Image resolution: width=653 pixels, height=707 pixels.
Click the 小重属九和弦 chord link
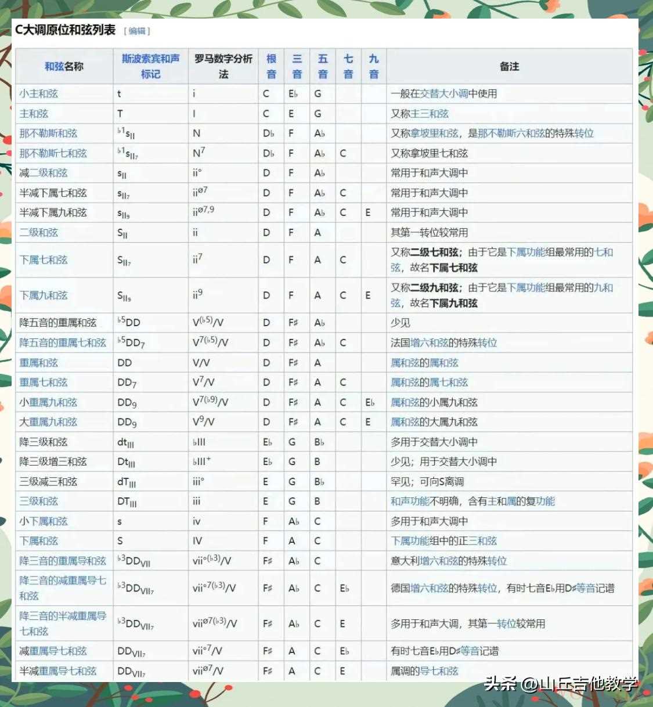(48, 402)
